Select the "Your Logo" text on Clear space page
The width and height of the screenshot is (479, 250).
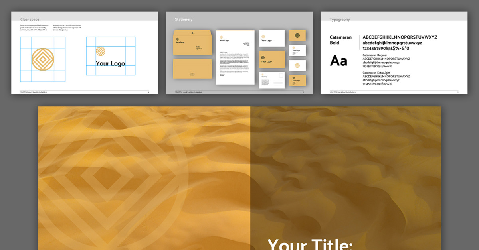click(110, 63)
